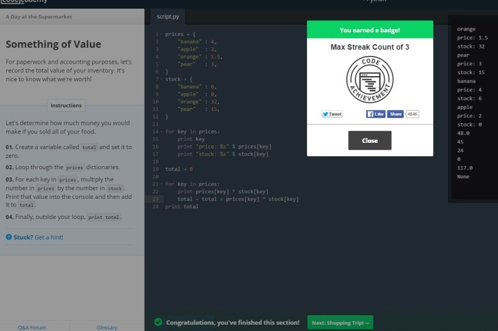Collapse the for loop fold on line 14

click(x=162, y=132)
